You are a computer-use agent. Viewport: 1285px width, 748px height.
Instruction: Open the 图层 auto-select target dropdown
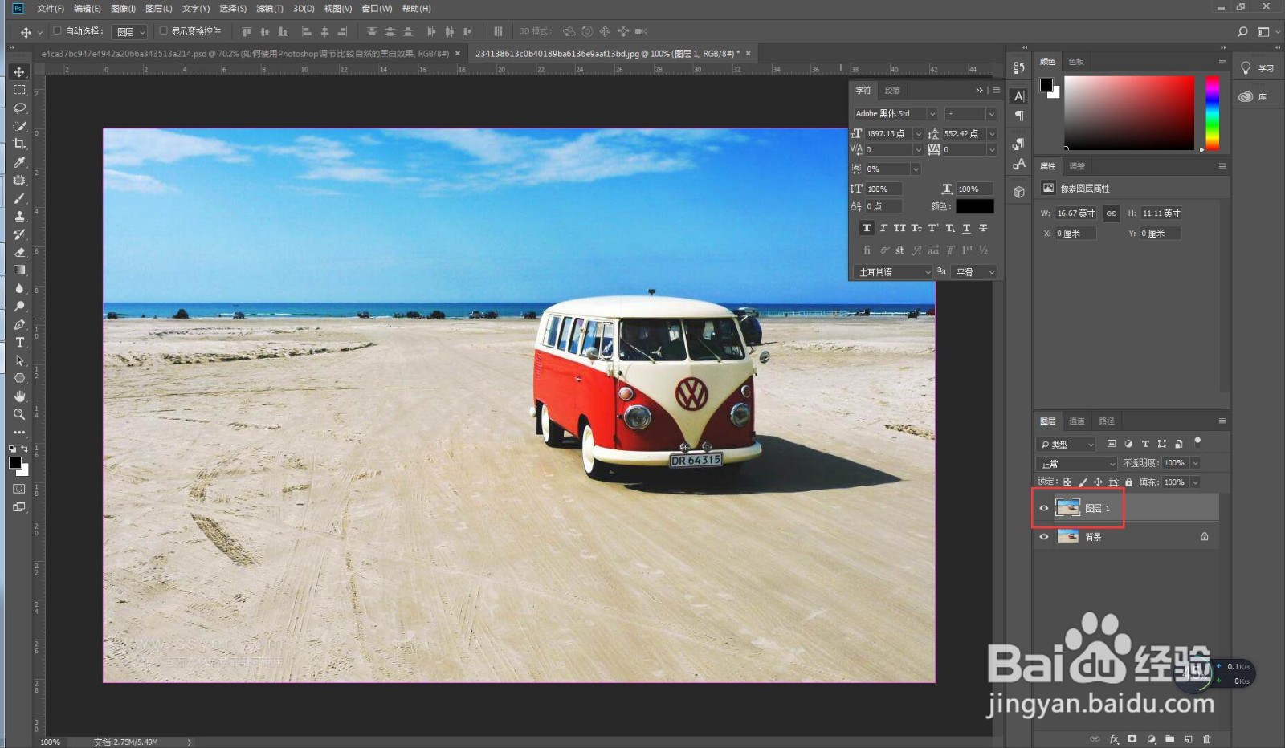point(130,32)
